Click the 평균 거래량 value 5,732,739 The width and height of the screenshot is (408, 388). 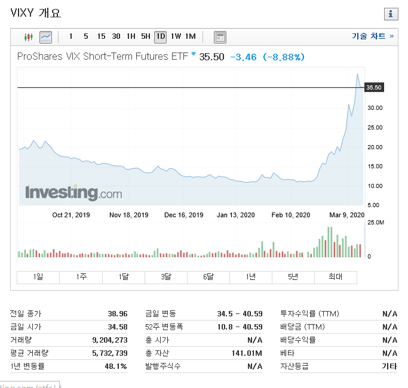click(x=110, y=353)
